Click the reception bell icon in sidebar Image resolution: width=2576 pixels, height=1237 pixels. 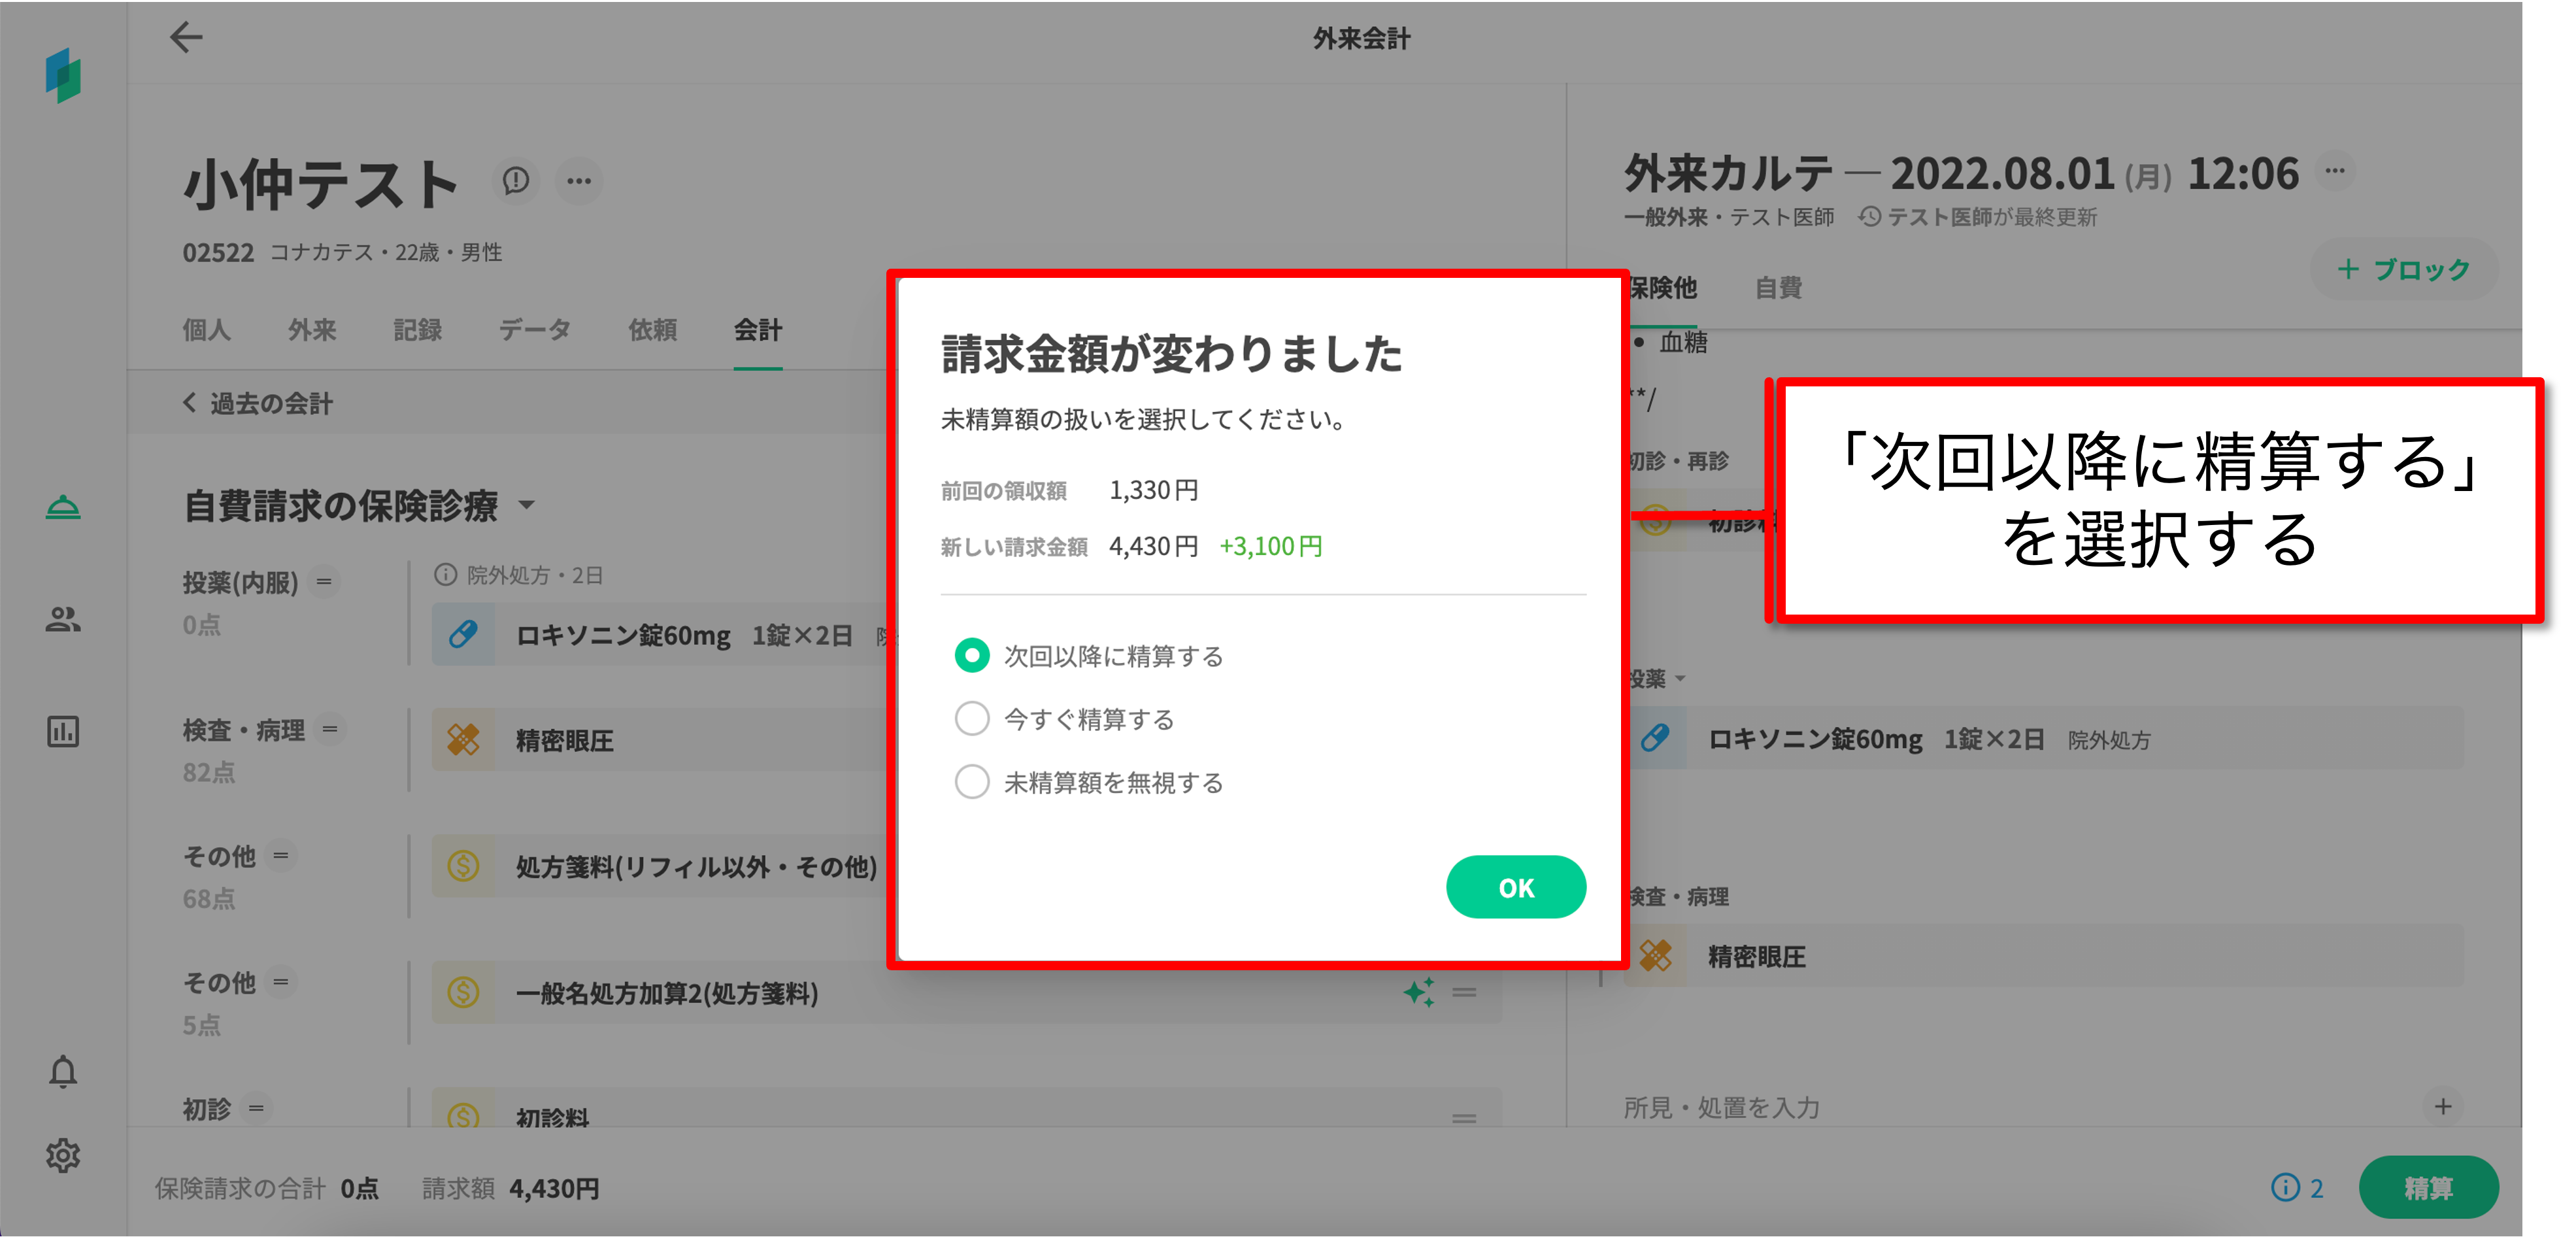(x=63, y=507)
